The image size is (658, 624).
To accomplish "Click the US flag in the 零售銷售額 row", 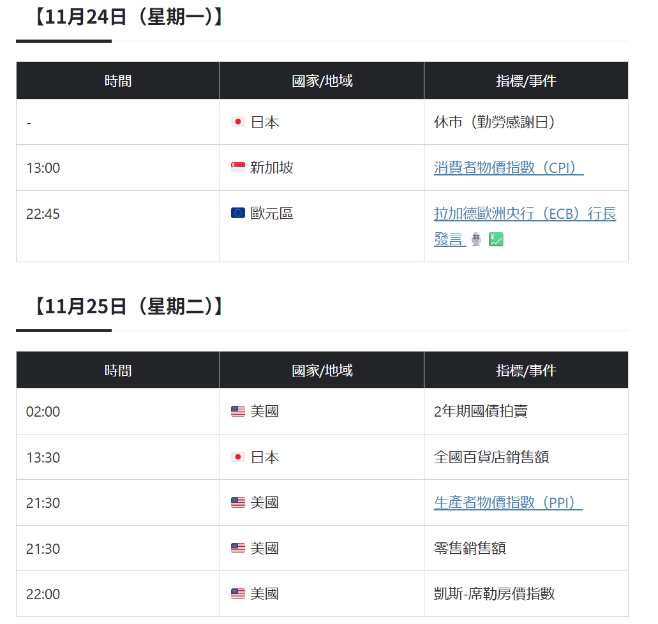I will pyautogui.click(x=237, y=548).
